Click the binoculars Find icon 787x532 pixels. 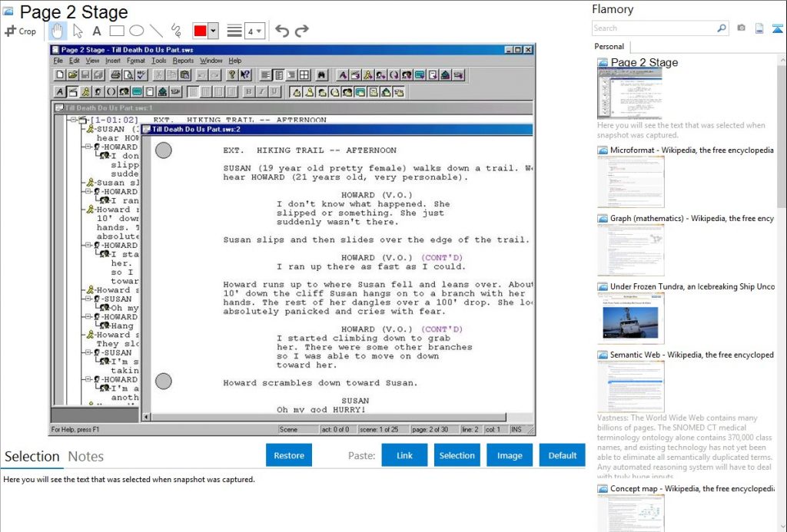(x=322, y=75)
